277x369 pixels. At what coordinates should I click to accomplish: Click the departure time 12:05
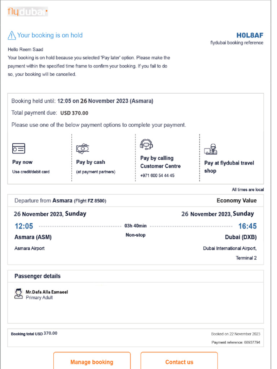tap(24, 226)
